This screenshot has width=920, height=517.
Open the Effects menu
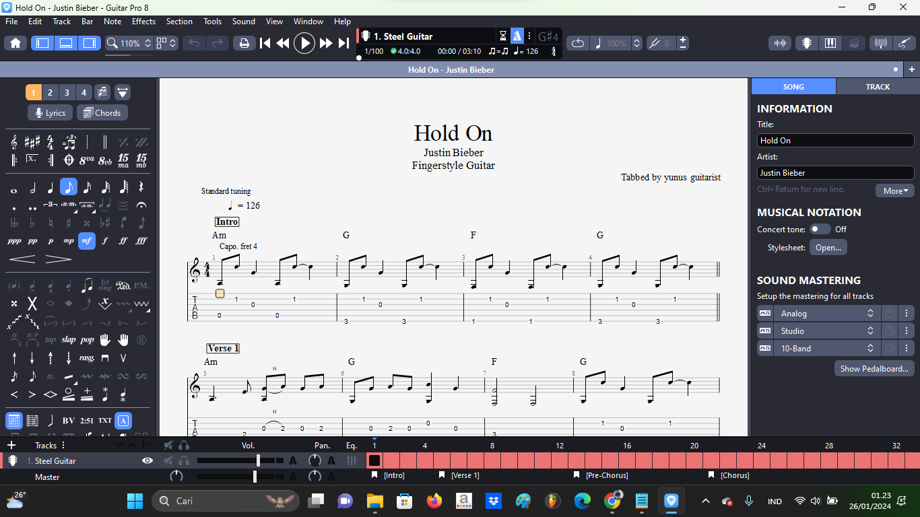click(x=143, y=22)
